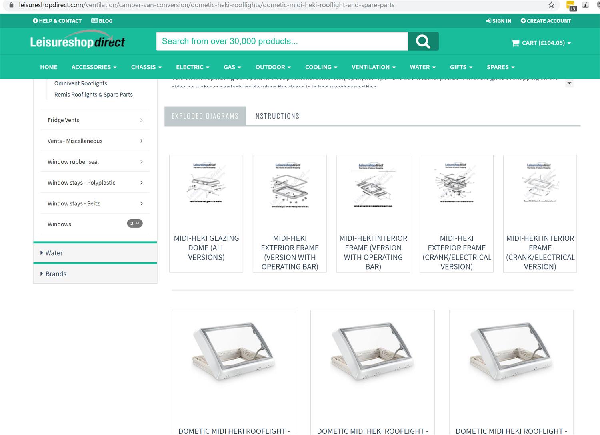Screen dimensions: 600x435
Task: Open Cart (£104.05) dropdown
Action: (x=541, y=43)
